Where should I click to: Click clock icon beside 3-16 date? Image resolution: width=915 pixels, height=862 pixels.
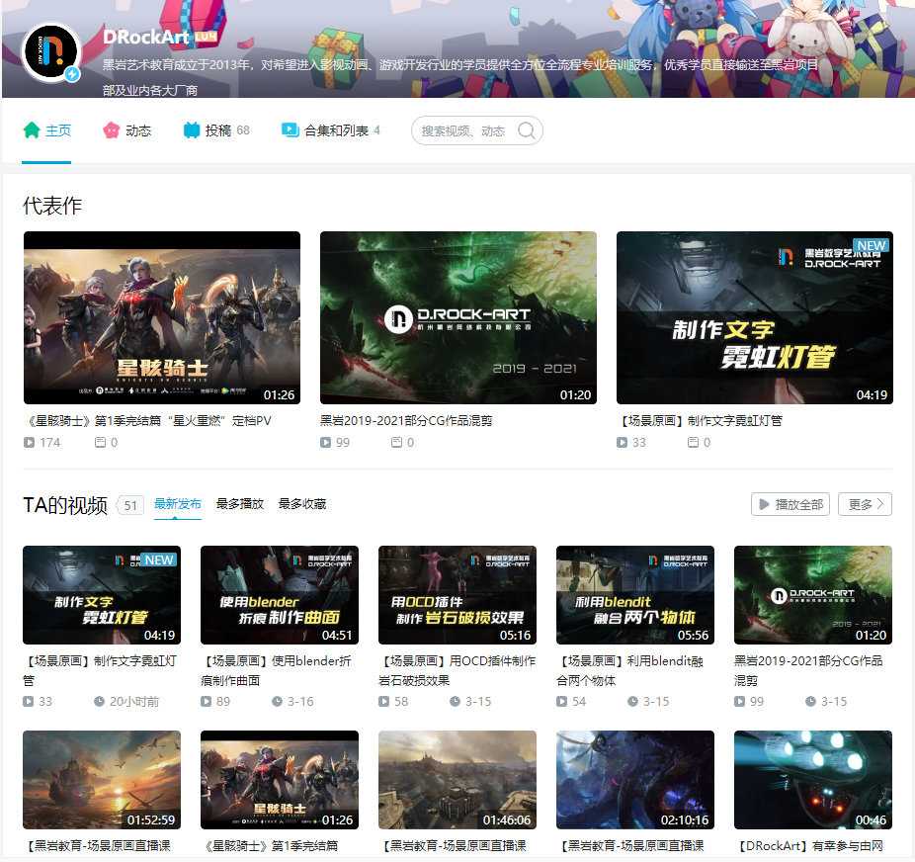[x=278, y=702]
